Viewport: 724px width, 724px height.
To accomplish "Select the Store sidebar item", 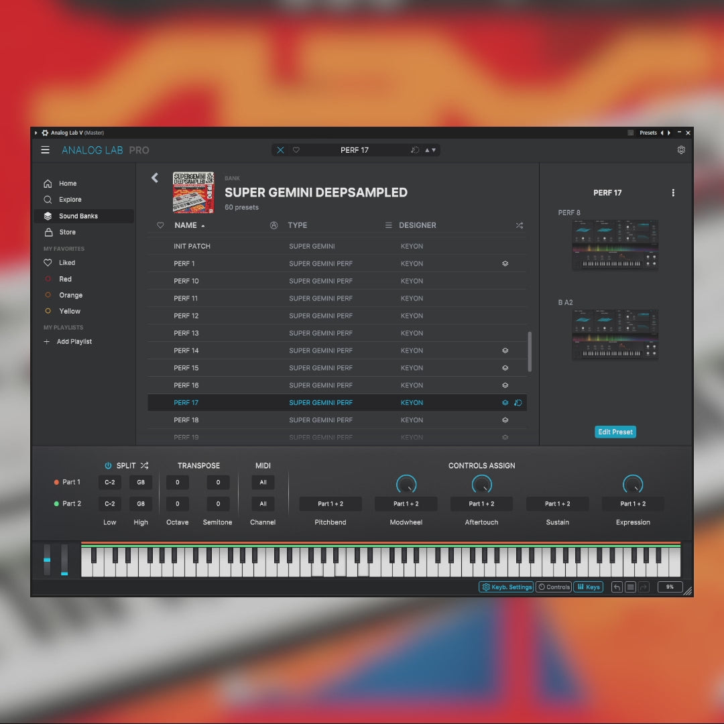I will coord(67,233).
